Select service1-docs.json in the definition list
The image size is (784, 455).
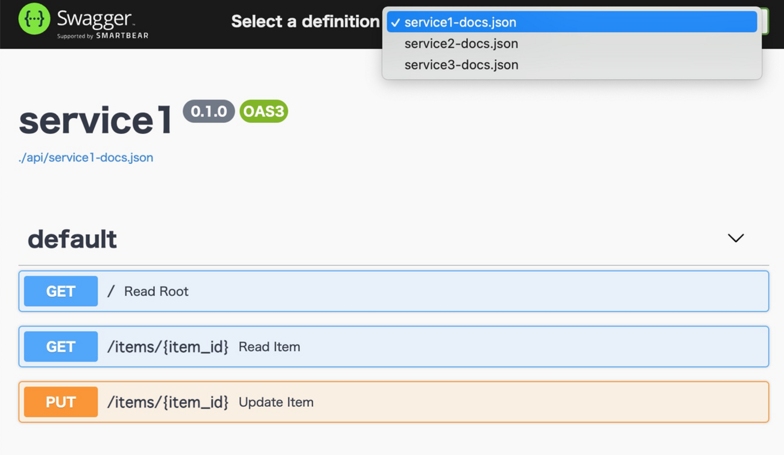coord(460,22)
